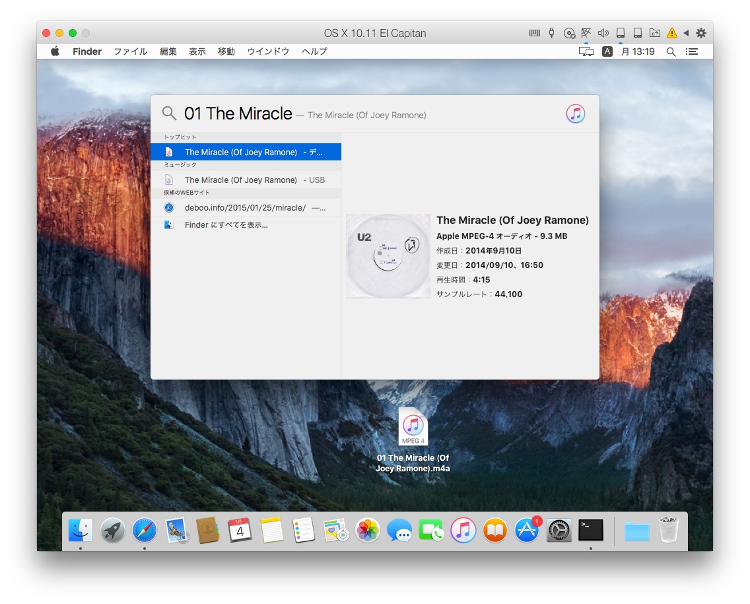Viewport: 750px width, 604px height.
Task: Click VM keyboard icon in title bar
Action: click(535, 33)
